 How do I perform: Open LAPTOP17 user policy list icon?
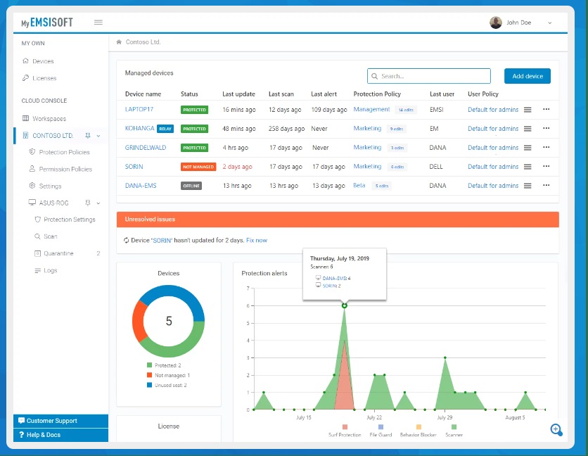tap(528, 110)
